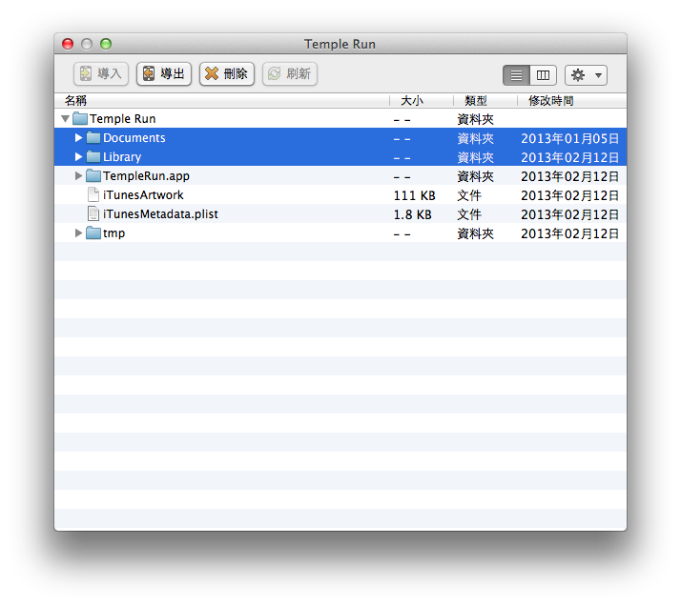
Task: Click the Delete (刪除) toolbar button
Action: [x=226, y=74]
